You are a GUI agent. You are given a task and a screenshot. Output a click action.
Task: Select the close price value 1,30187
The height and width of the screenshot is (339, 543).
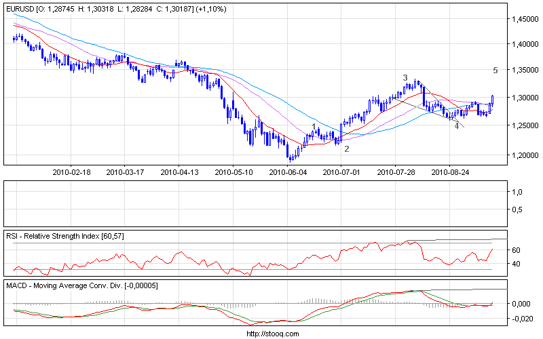pyautogui.click(x=179, y=9)
